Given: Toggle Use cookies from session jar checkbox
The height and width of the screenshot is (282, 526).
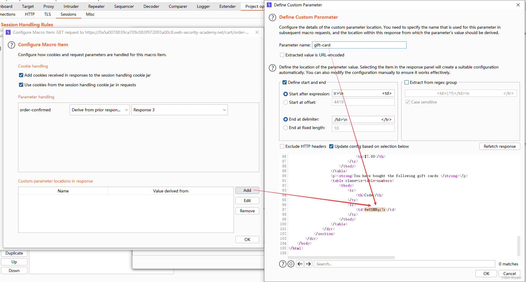Looking at the screenshot, I should [21, 85].
